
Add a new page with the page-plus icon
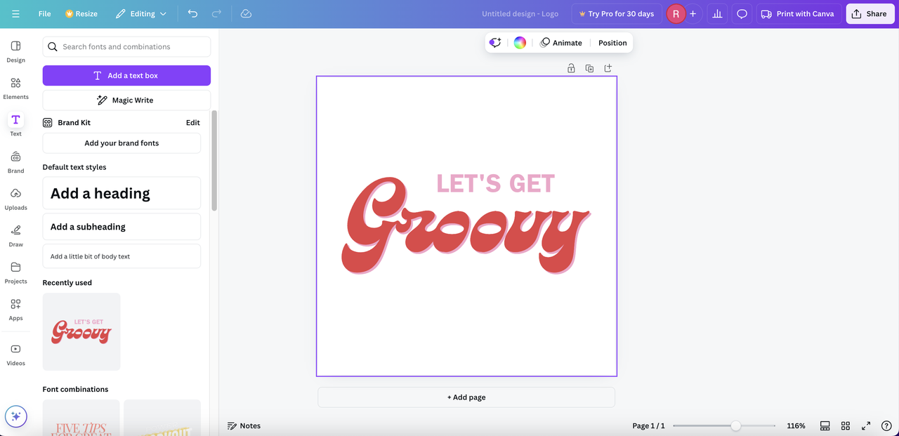pos(608,68)
